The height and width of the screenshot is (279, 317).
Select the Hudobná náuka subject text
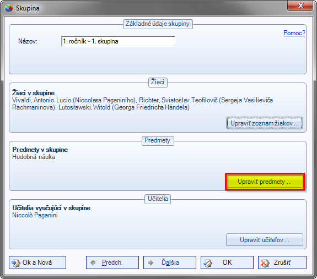tap(34, 157)
